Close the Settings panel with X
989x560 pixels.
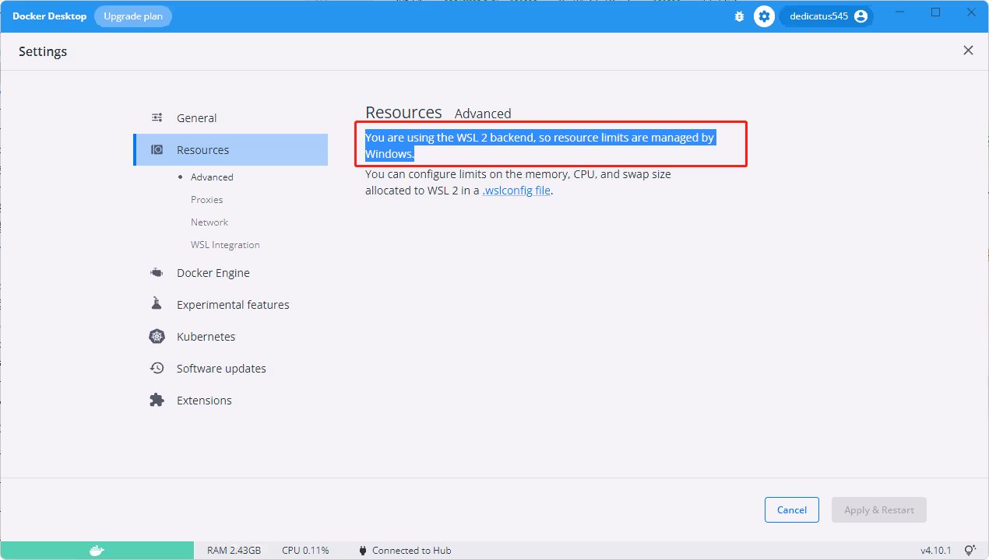point(968,51)
